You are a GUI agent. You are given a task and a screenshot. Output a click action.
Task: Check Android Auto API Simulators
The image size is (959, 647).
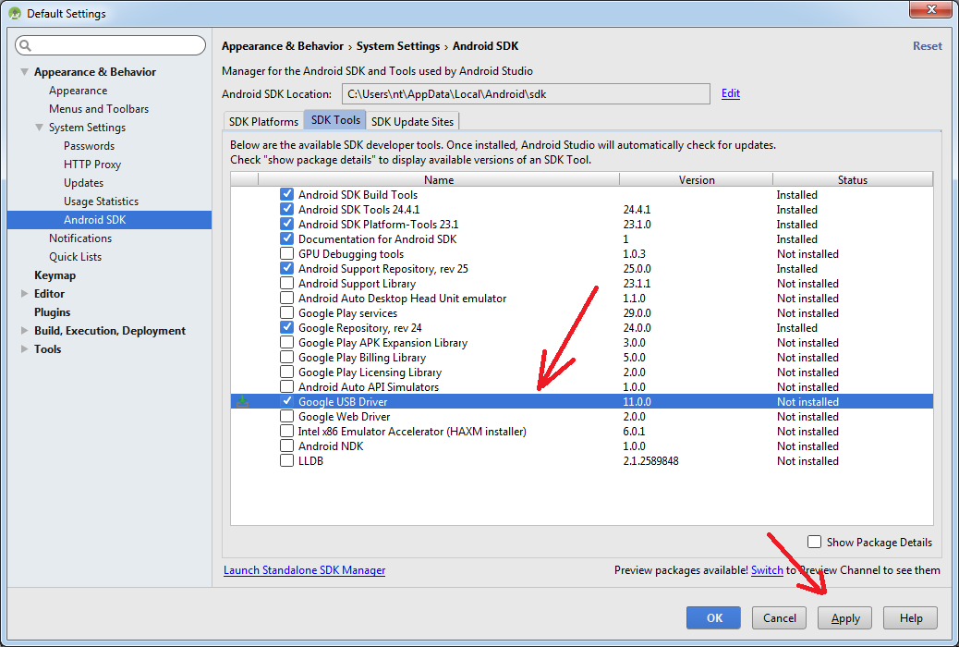click(x=286, y=386)
